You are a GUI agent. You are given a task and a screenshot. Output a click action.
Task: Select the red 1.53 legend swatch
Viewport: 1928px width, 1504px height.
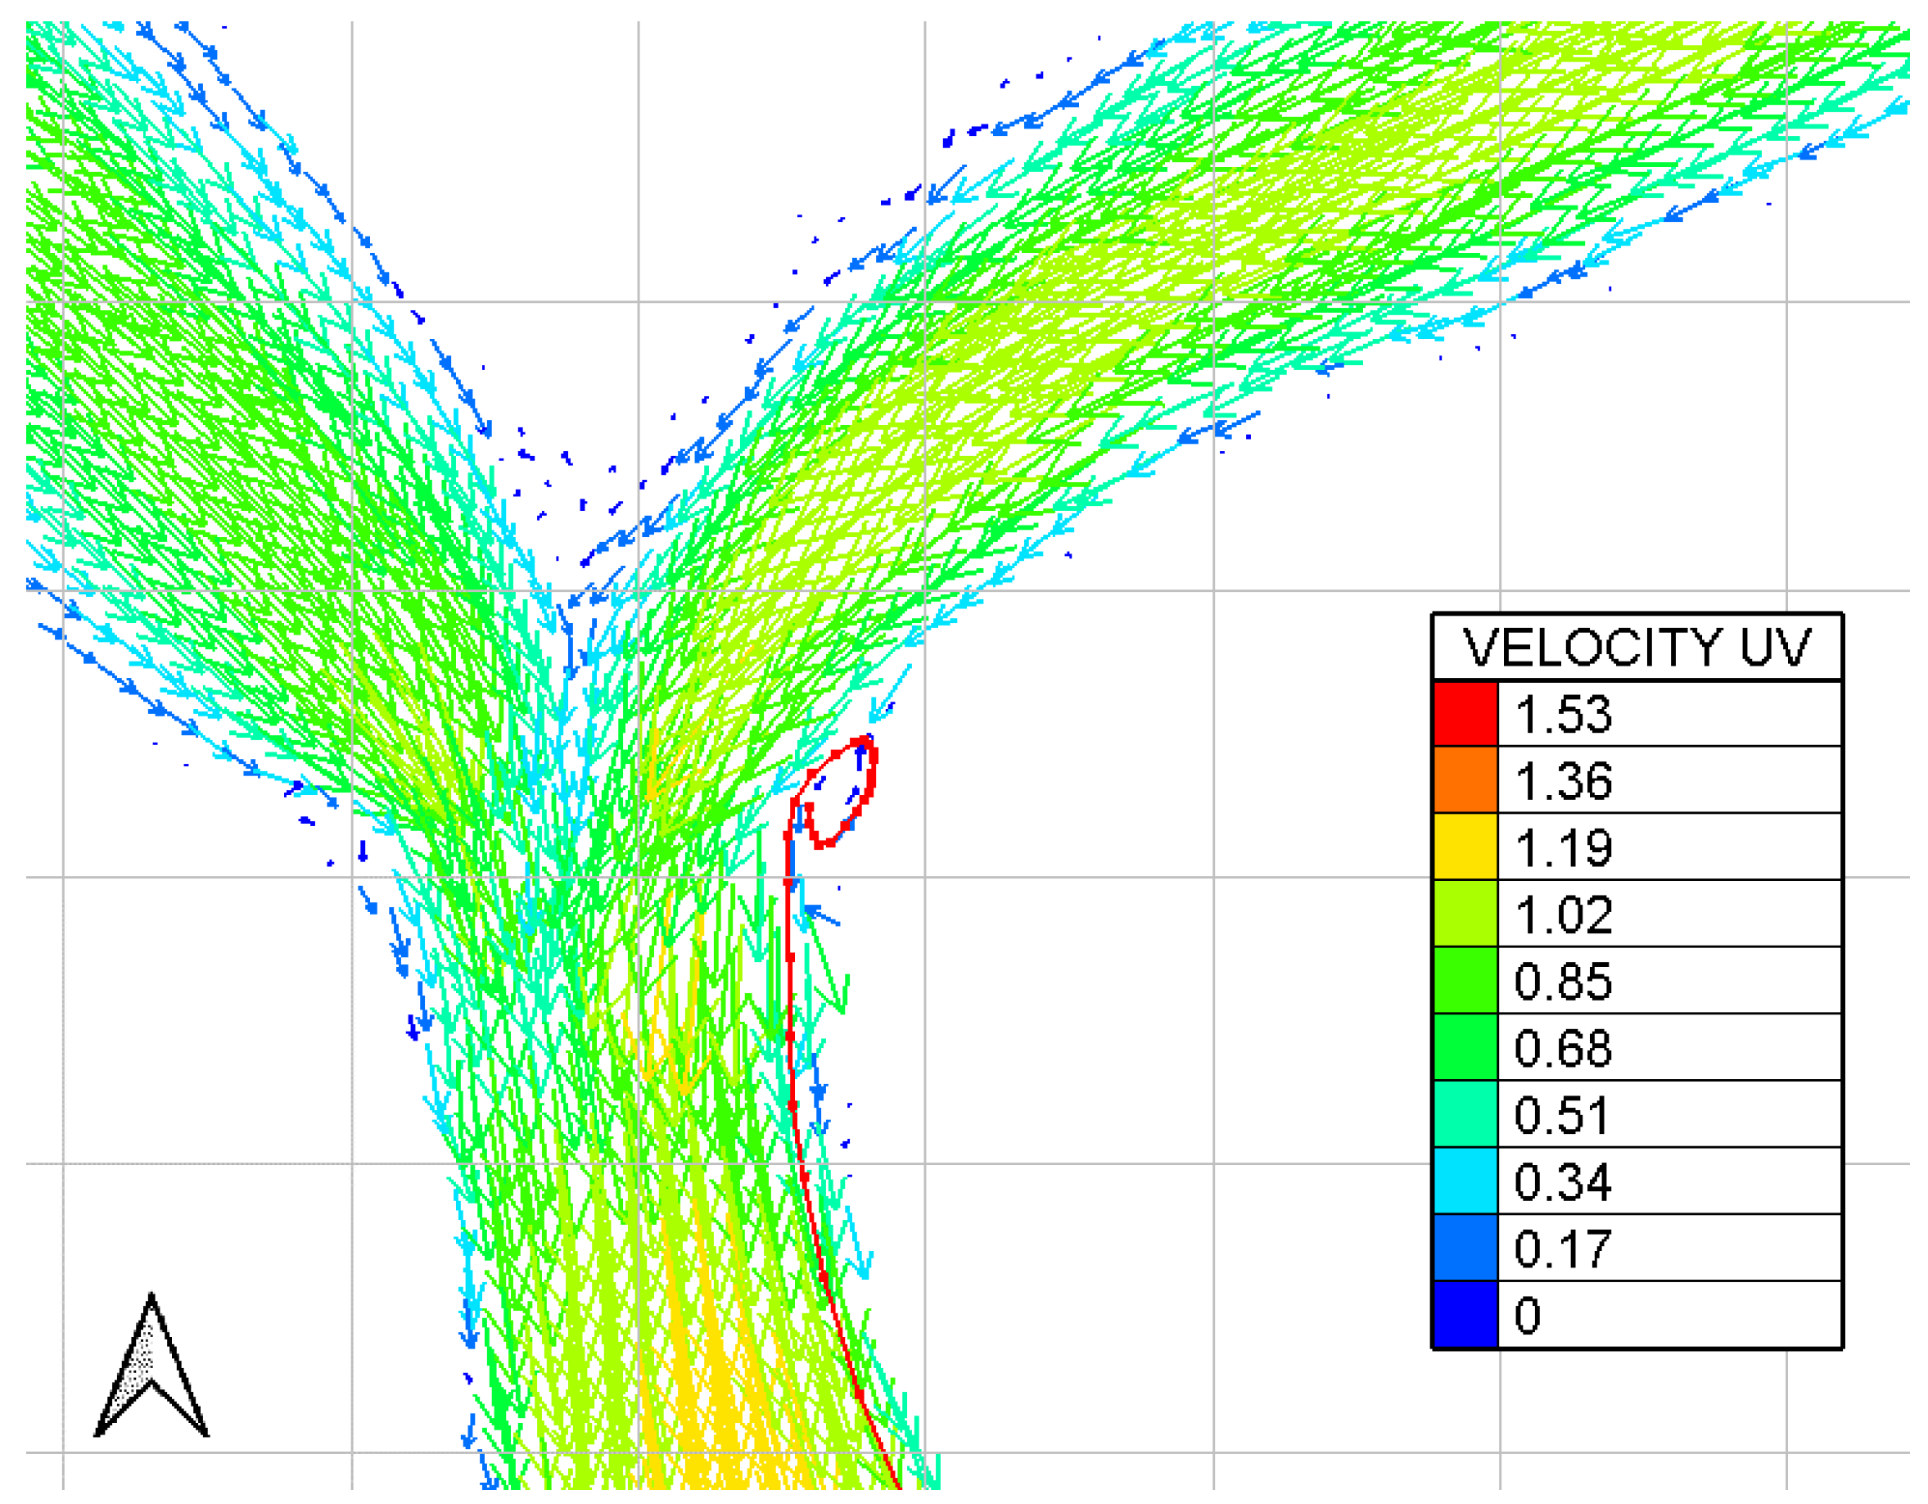coord(1465,713)
